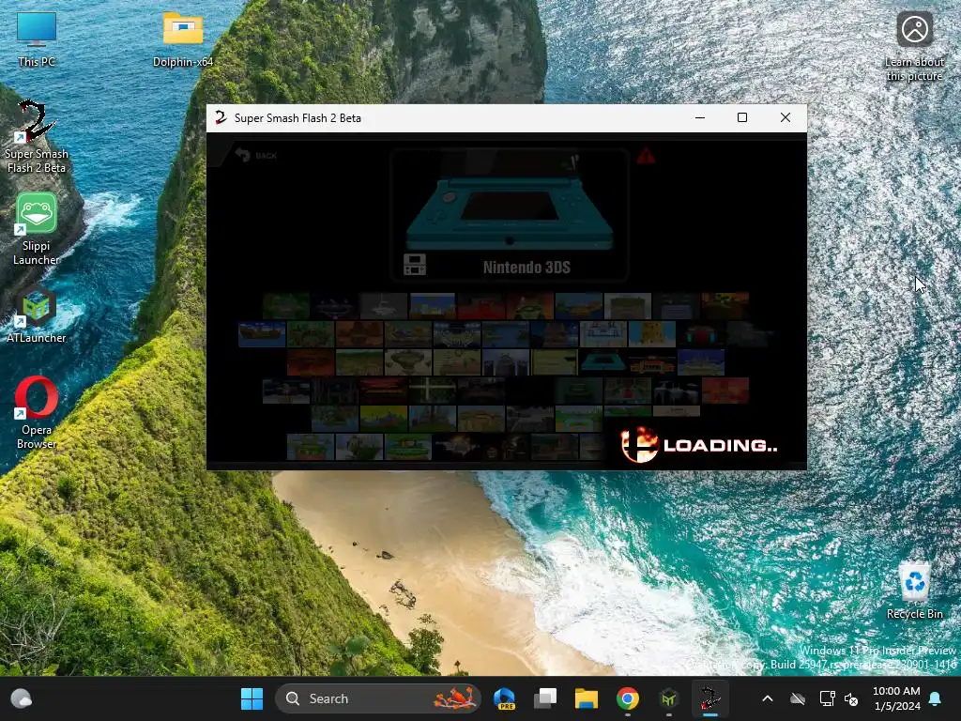Maximize the Super Smash Flash 2 Beta window

(x=742, y=117)
